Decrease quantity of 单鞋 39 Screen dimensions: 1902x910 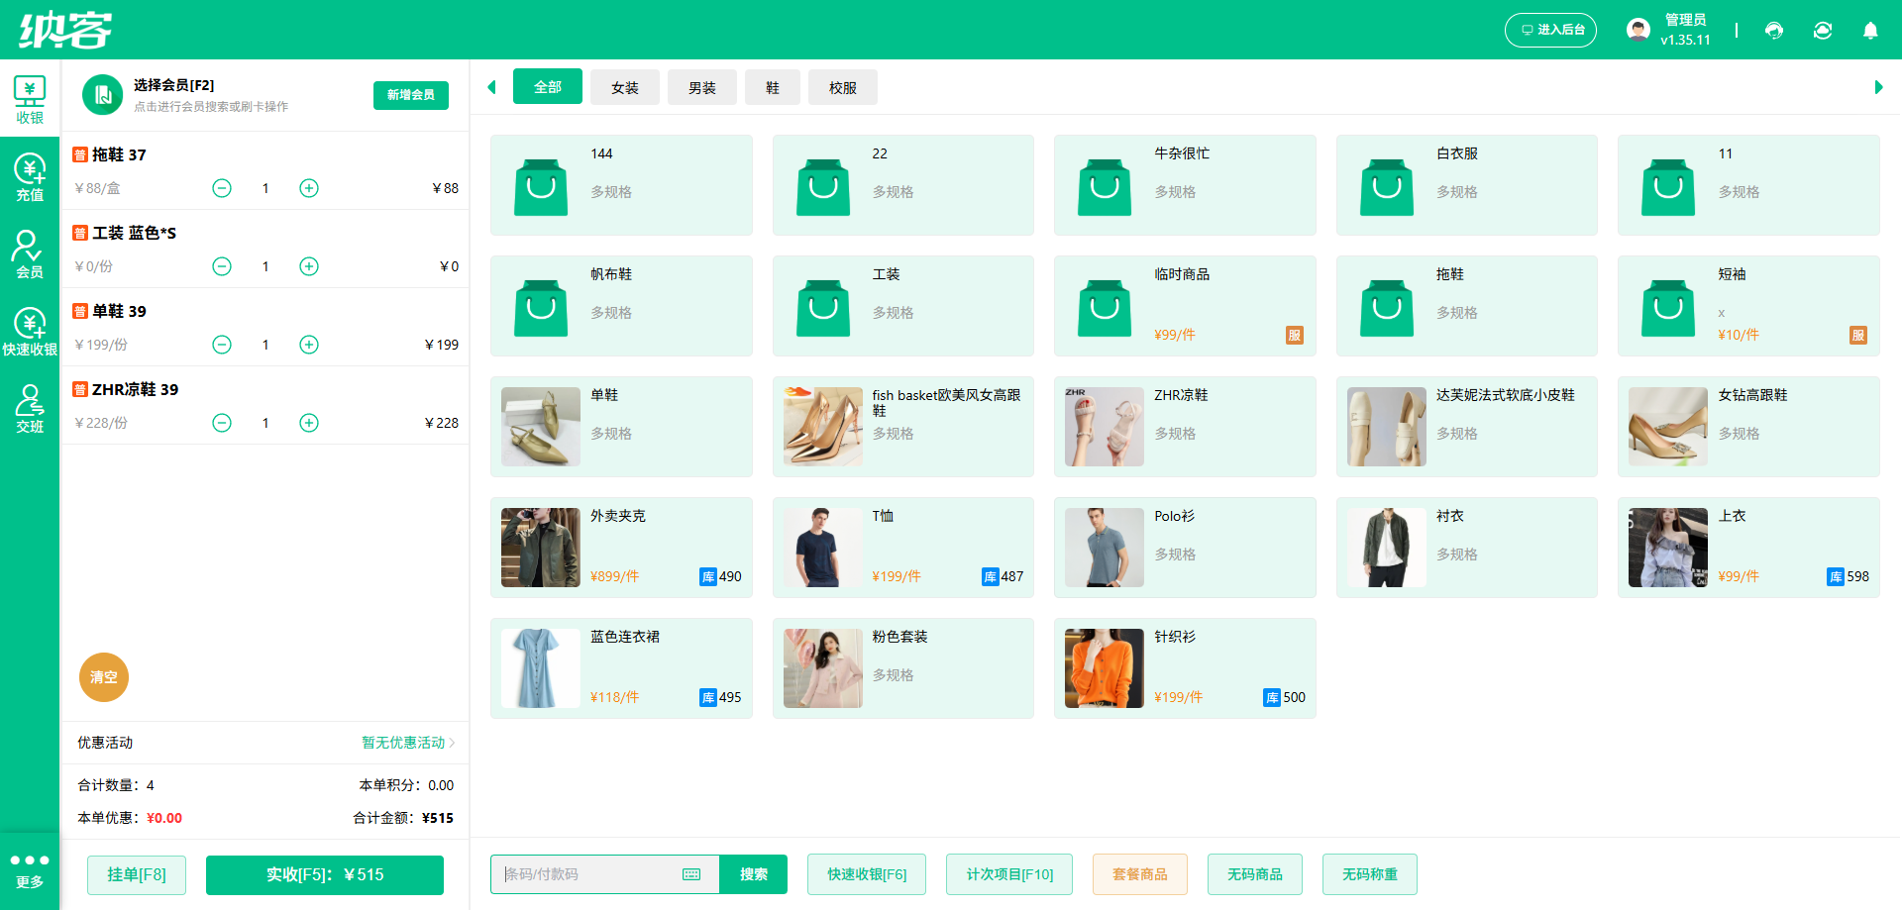(x=222, y=345)
